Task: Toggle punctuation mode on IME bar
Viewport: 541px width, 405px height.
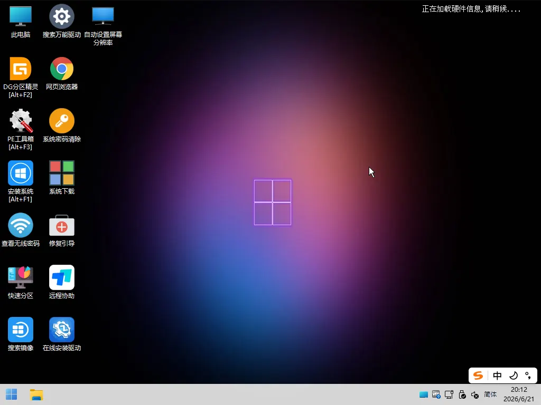Action: [x=528, y=375]
